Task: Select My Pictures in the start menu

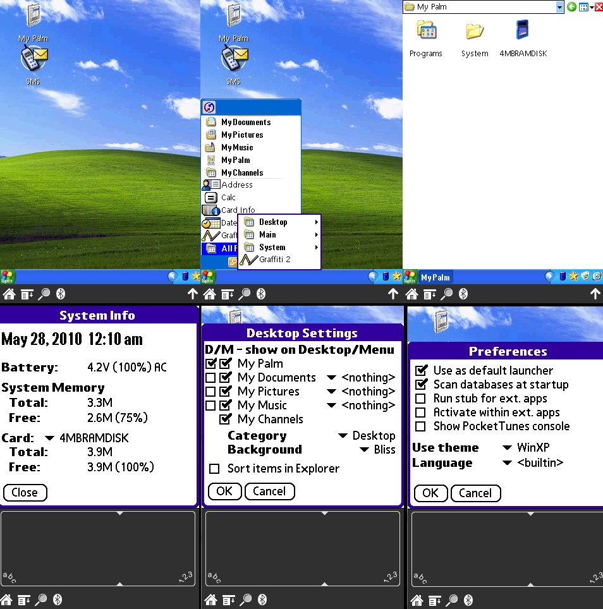Action: point(251,135)
